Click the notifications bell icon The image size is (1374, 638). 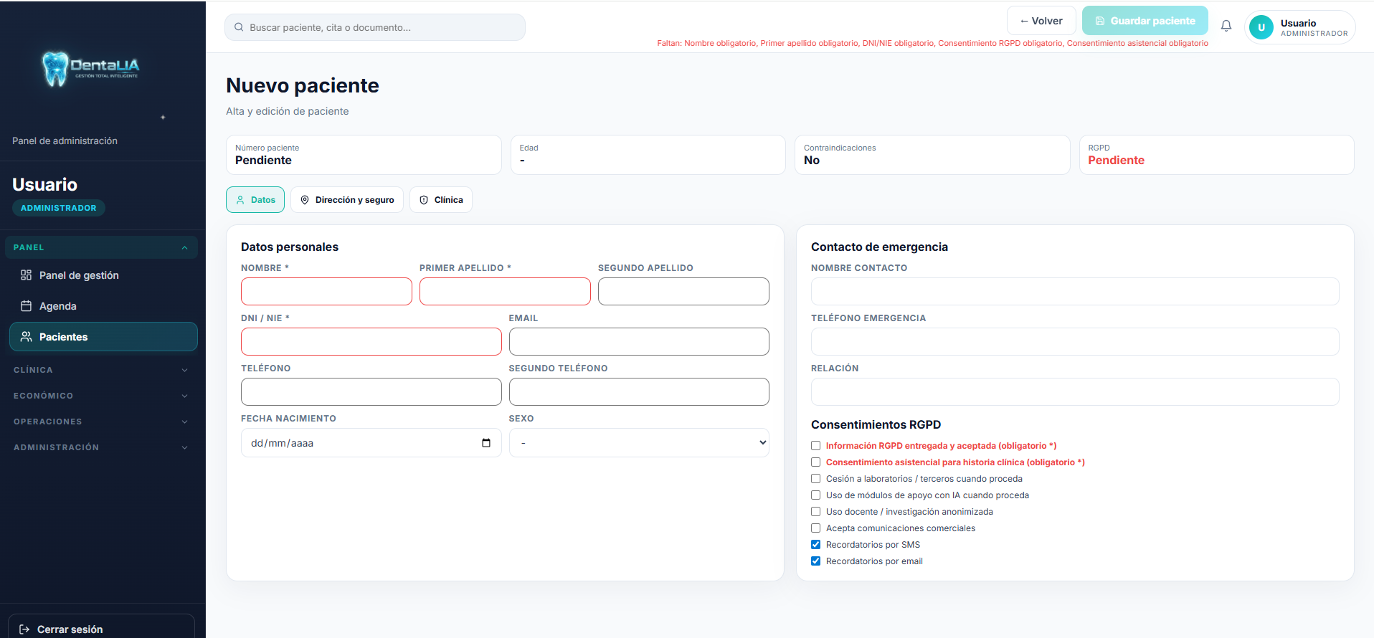(x=1226, y=27)
